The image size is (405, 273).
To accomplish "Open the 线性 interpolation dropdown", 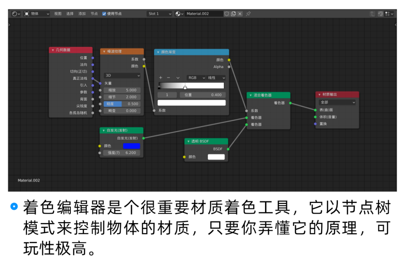I will tap(216, 78).
